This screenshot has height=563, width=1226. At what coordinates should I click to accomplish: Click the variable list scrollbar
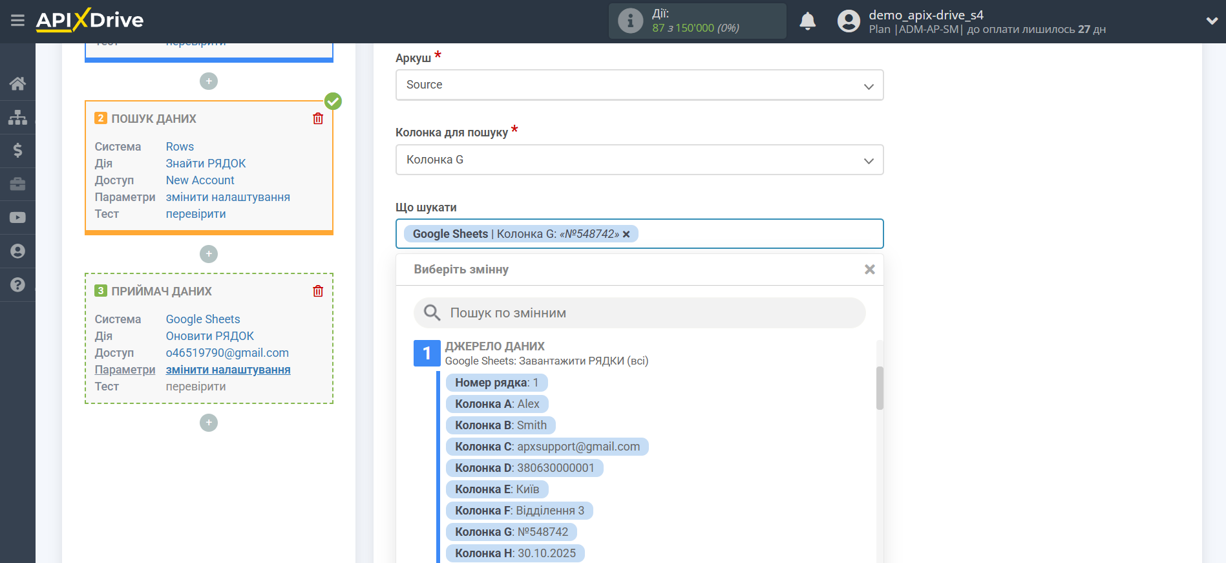point(880,388)
